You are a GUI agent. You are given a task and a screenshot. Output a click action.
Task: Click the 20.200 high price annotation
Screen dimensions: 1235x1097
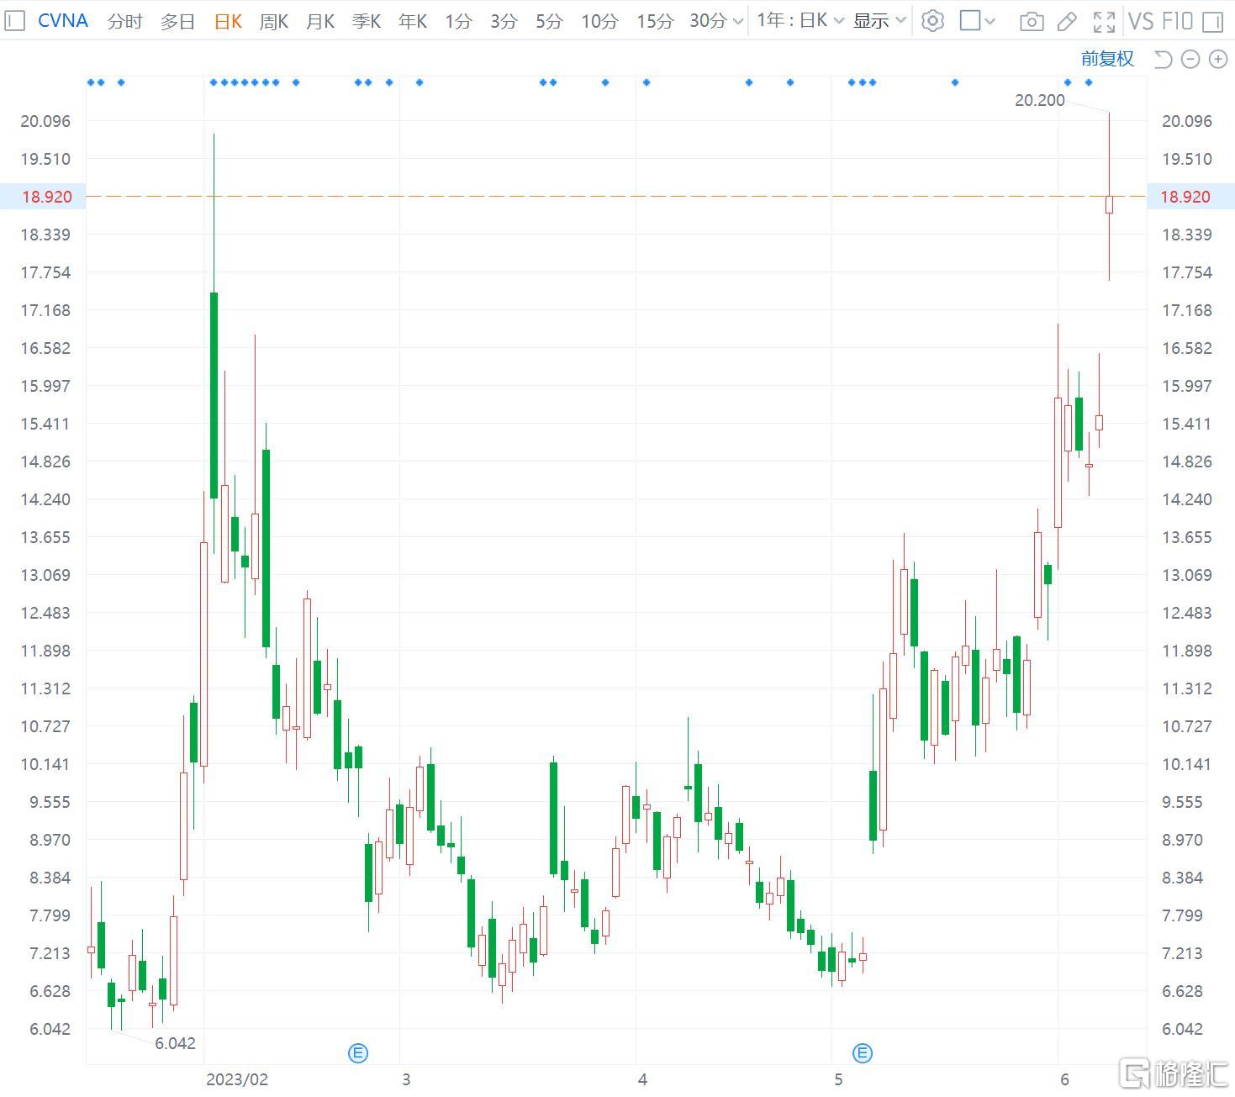point(1040,100)
